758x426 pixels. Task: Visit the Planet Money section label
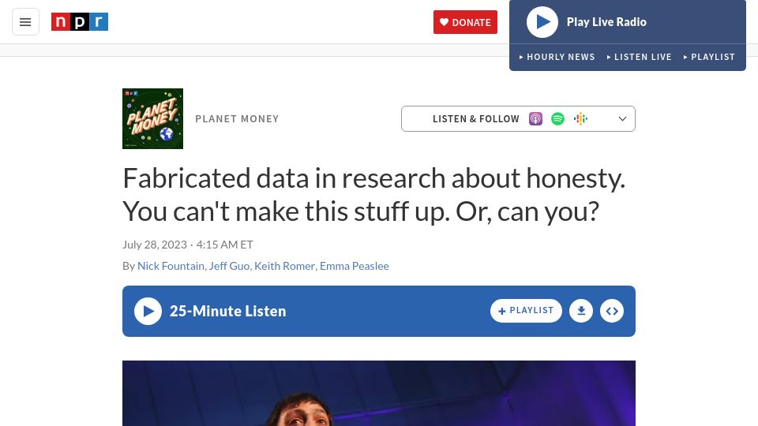pyautogui.click(x=237, y=119)
